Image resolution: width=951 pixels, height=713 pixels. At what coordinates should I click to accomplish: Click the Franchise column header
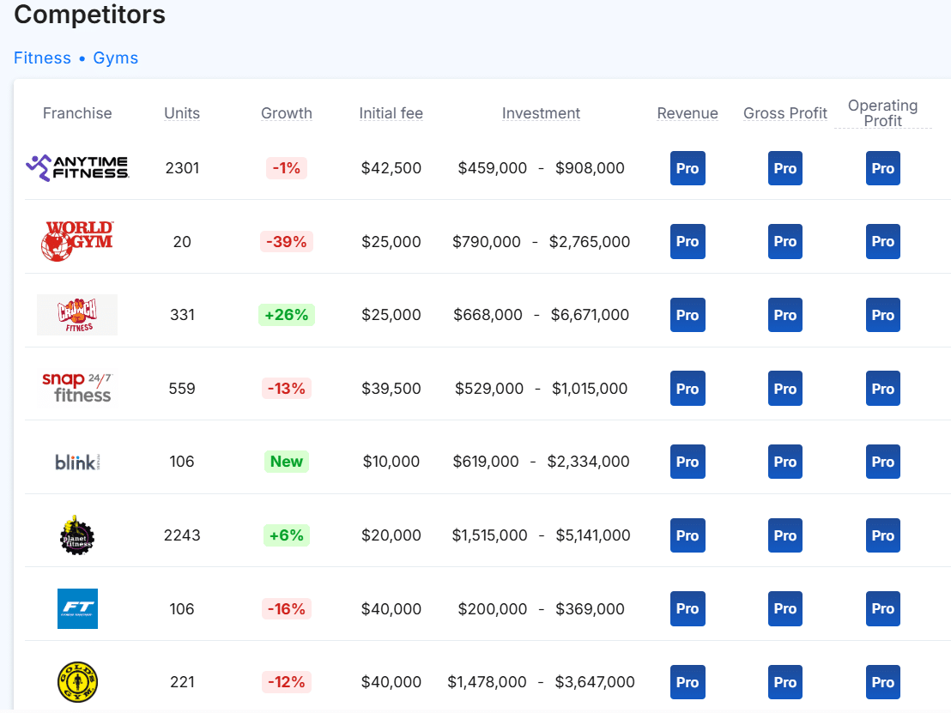pos(77,113)
